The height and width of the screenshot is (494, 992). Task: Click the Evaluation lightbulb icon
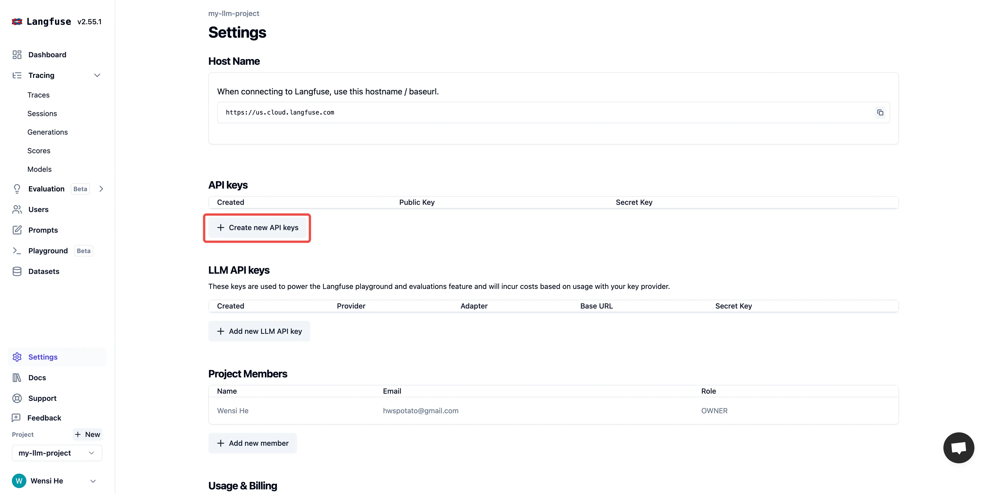coord(17,189)
